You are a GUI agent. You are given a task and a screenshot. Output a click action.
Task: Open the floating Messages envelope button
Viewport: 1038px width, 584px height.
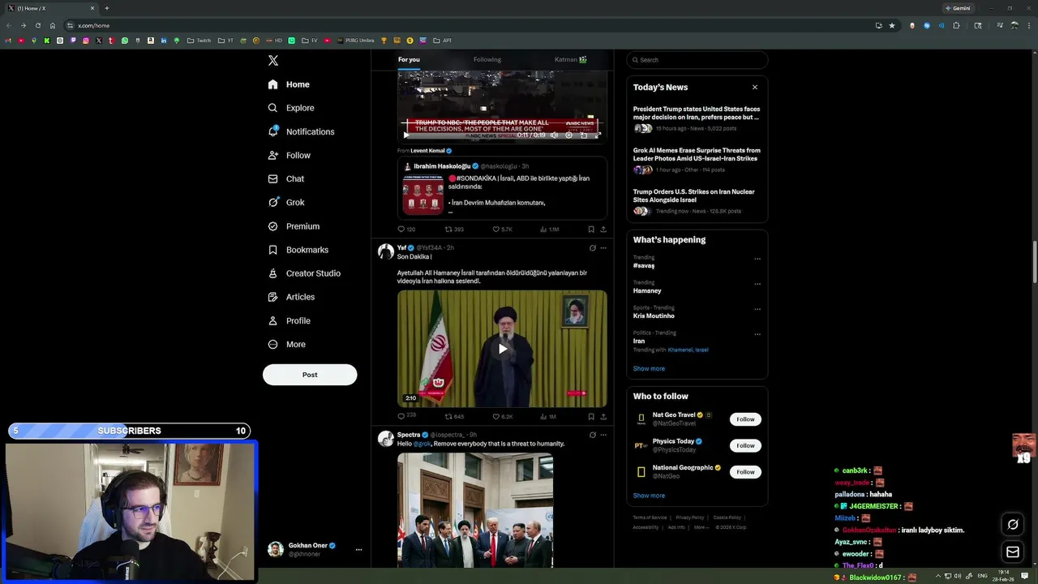[1013, 552]
